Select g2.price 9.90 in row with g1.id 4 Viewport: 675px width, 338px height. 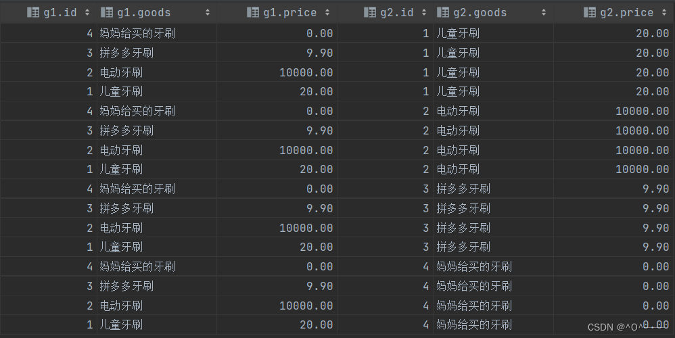pos(655,189)
